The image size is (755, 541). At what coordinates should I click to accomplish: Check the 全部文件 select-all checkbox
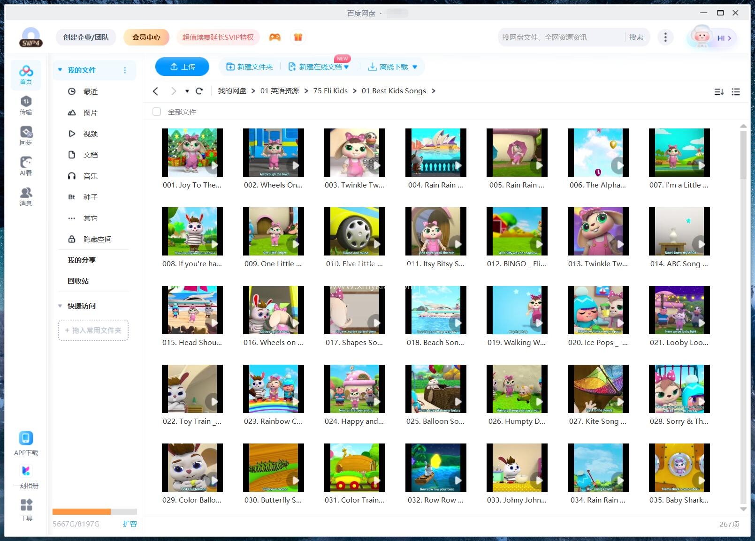pyautogui.click(x=156, y=112)
